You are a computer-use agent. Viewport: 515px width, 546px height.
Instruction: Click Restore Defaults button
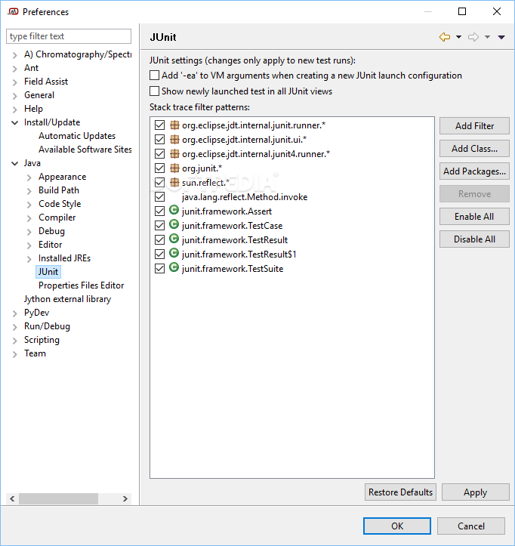tap(400, 492)
